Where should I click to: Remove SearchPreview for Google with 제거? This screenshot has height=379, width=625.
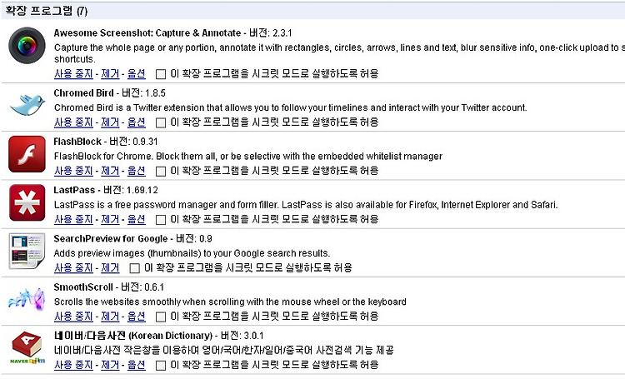(110, 268)
